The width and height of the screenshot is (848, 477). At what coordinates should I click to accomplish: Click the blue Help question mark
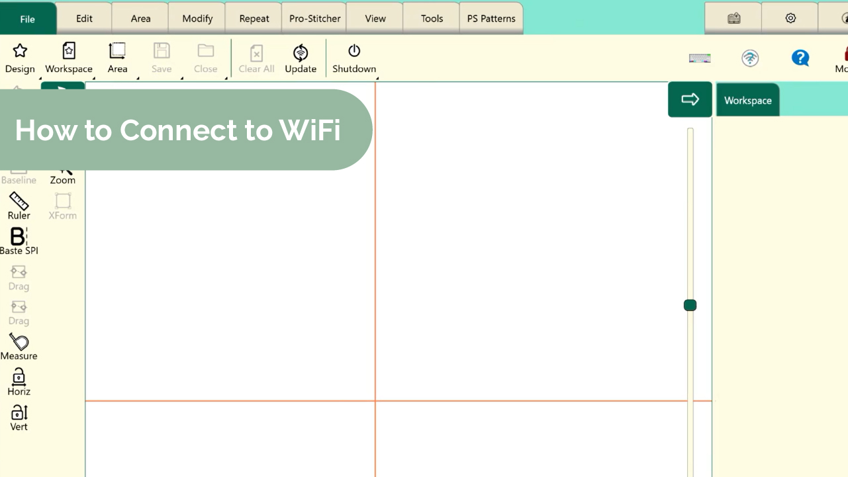coord(800,58)
